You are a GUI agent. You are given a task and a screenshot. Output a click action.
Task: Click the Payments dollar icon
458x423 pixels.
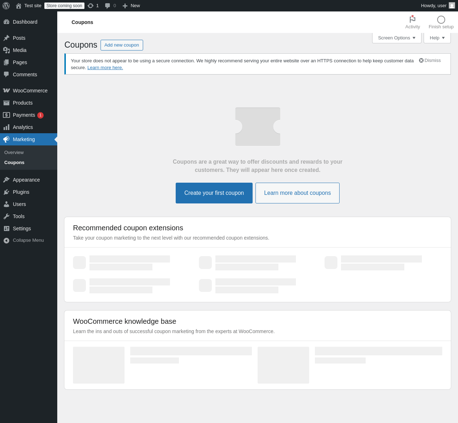pyautogui.click(x=6, y=115)
